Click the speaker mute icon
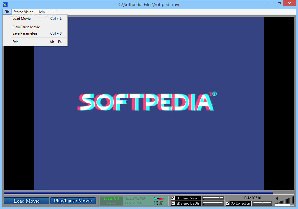298x209 pixels. [x=277, y=199]
